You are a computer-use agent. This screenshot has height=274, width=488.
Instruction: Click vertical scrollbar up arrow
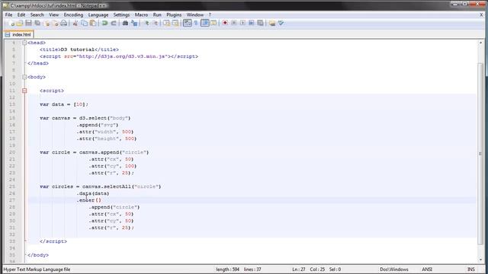480,43
